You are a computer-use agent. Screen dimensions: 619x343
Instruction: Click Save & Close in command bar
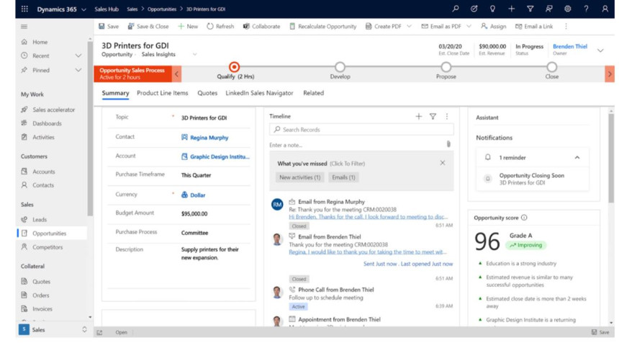tap(148, 27)
